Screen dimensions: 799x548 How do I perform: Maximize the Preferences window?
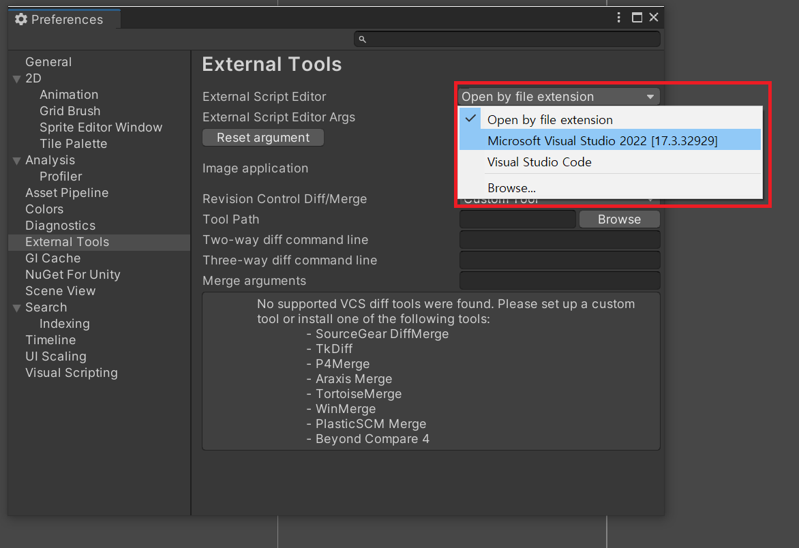click(637, 18)
